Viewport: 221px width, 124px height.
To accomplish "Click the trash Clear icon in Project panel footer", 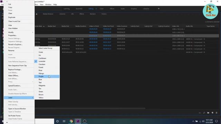I will pos(217,113).
